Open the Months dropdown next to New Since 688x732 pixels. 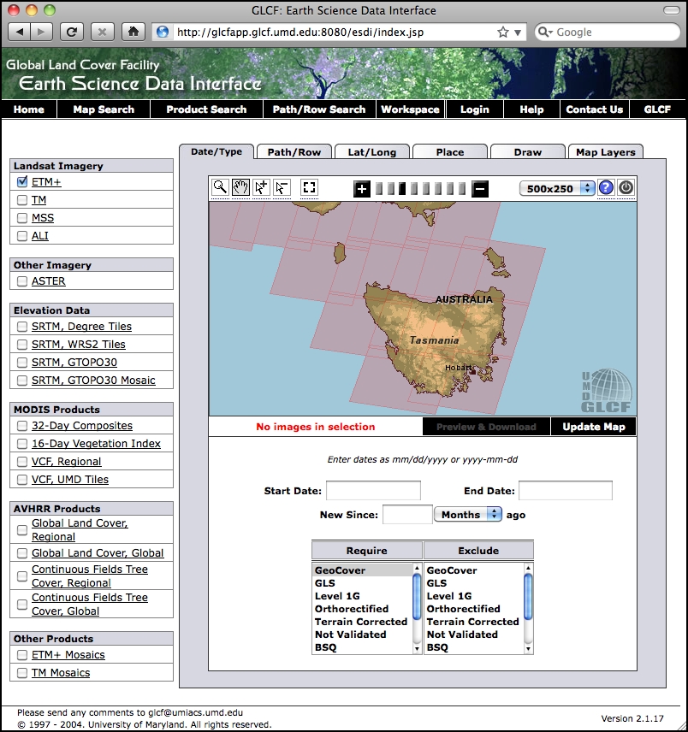coord(468,514)
